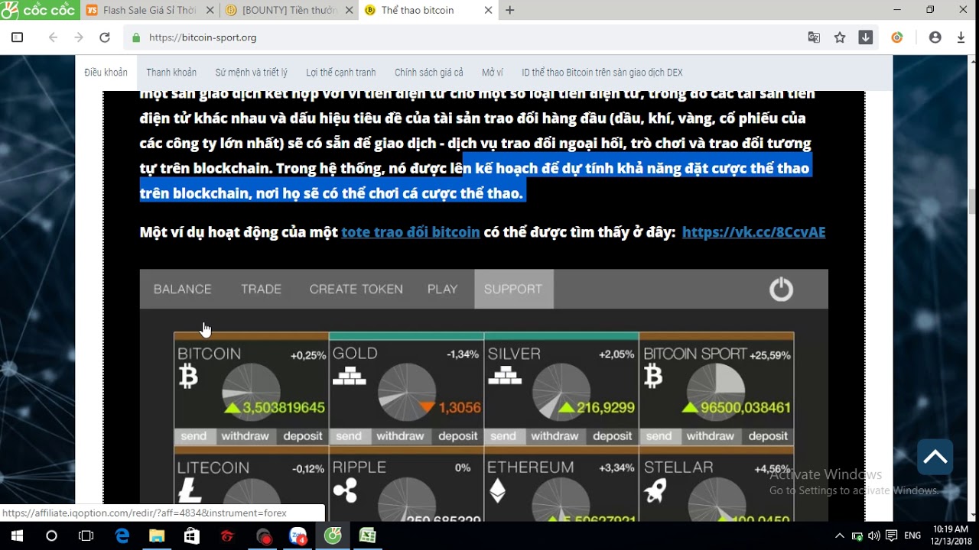979x550 pixels.
Task: Open the https://vk.cc/8CcvAE link
Action: [x=753, y=232]
